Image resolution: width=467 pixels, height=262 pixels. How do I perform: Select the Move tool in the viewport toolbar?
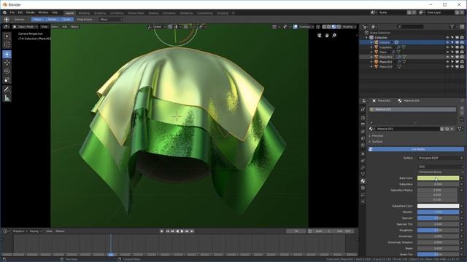point(7,63)
